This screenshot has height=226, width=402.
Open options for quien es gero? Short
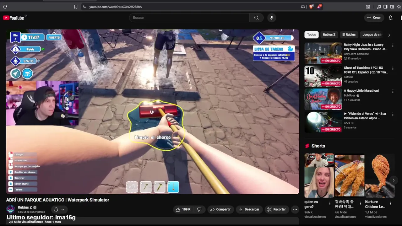330,204
